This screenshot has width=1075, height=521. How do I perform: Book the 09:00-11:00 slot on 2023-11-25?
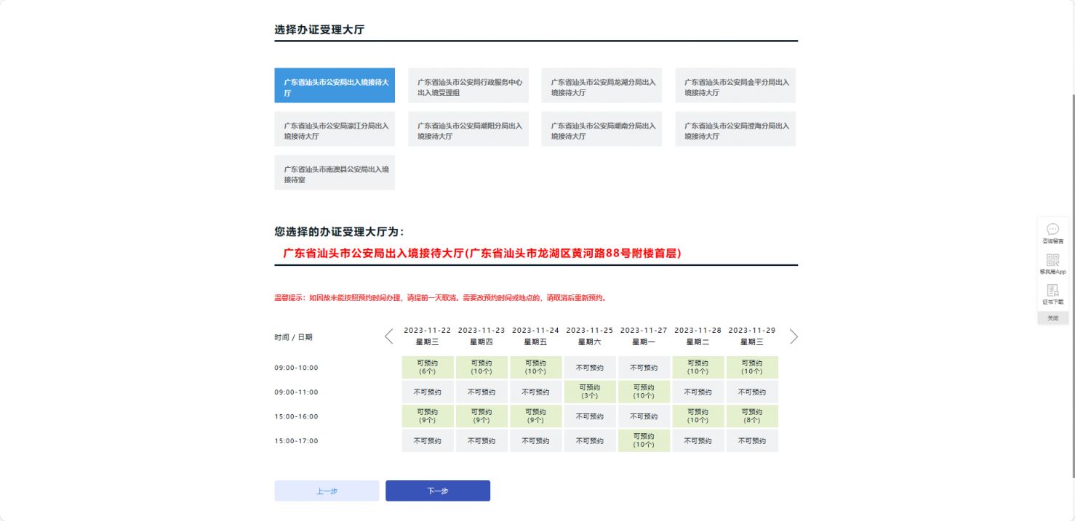pyautogui.click(x=589, y=392)
